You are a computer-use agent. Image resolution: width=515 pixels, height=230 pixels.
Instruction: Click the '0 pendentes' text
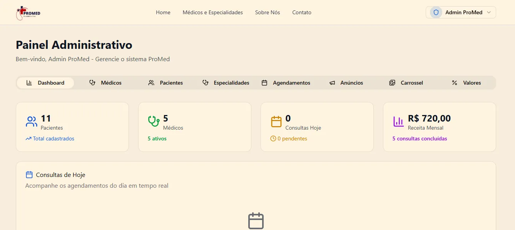point(292,138)
